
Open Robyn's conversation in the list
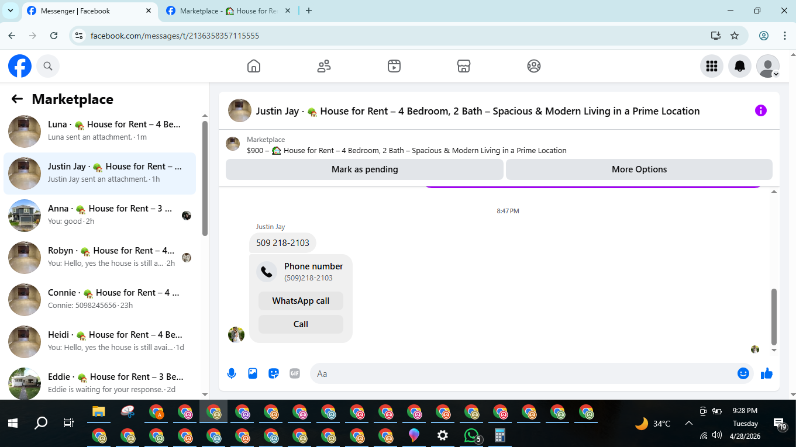coord(100,258)
